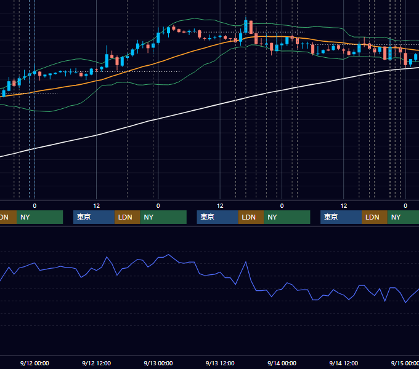419x369 pixels.
Task: Select the 9/14 00:00 date label
Action: click(282, 363)
